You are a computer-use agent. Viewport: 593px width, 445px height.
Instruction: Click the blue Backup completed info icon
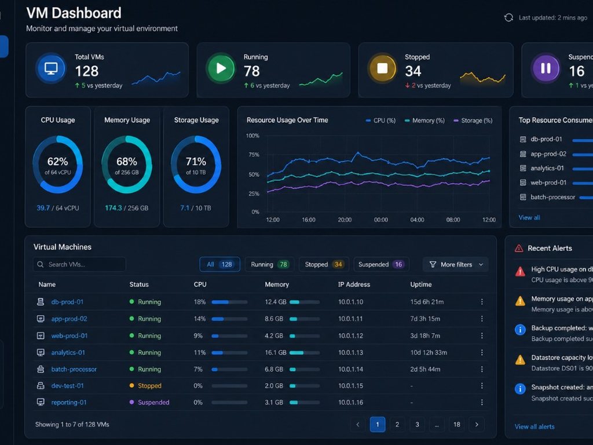pyautogui.click(x=521, y=330)
